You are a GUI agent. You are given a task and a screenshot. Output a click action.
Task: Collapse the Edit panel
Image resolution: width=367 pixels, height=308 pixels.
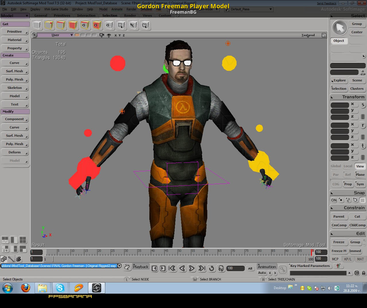point(332,234)
